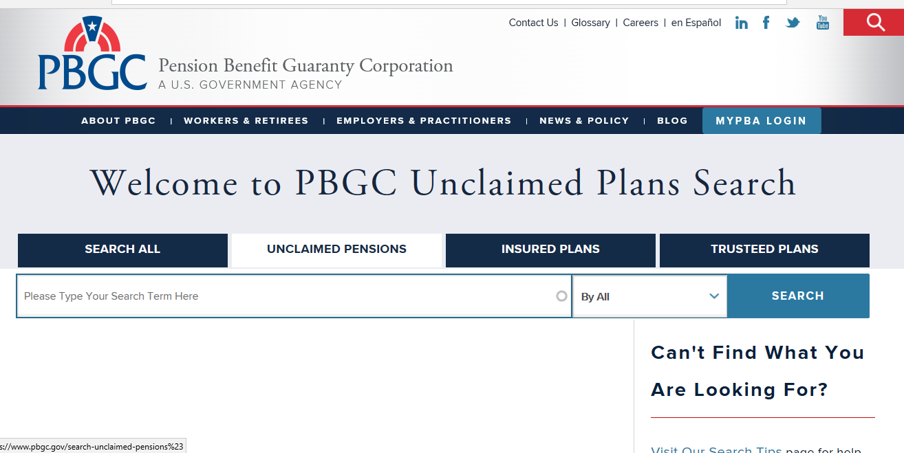Open the News & Policy menu
The image size is (904, 453).
[584, 120]
